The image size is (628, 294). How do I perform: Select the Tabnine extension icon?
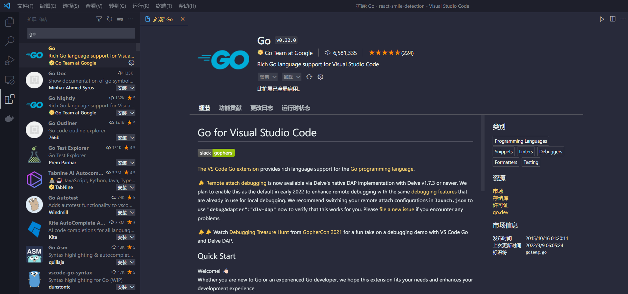(x=34, y=180)
